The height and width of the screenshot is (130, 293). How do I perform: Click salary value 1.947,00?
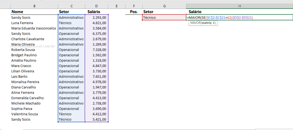coord(99,87)
